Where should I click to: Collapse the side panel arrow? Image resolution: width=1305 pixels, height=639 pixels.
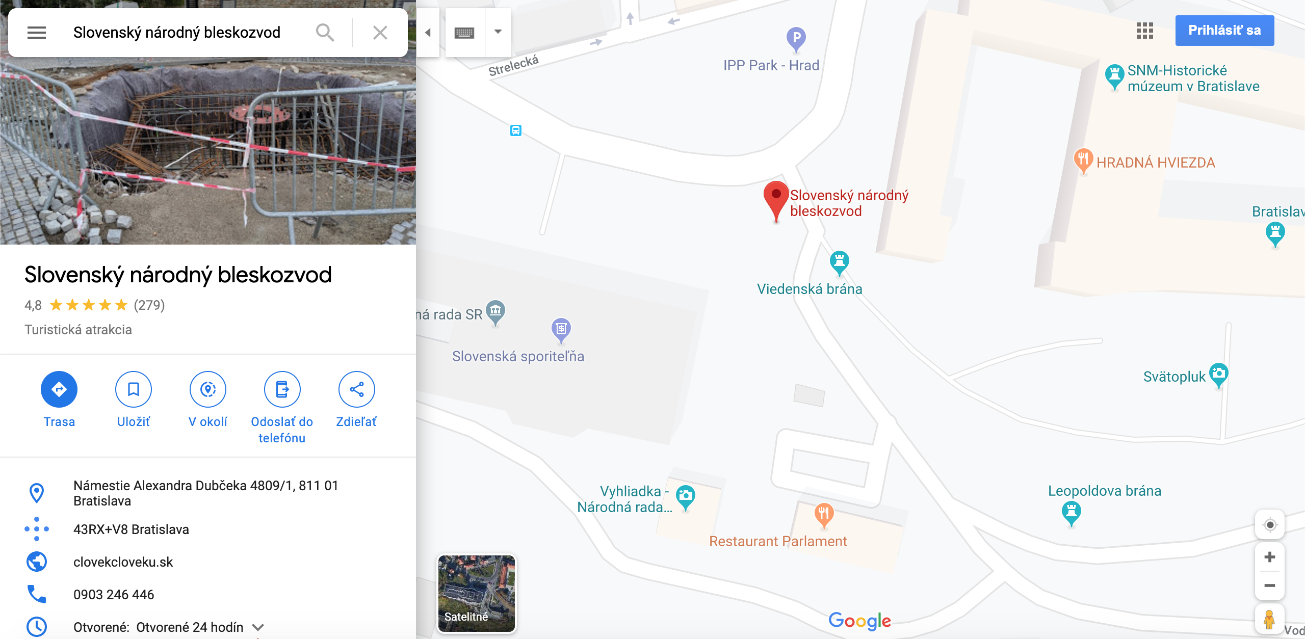(x=428, y=33)
